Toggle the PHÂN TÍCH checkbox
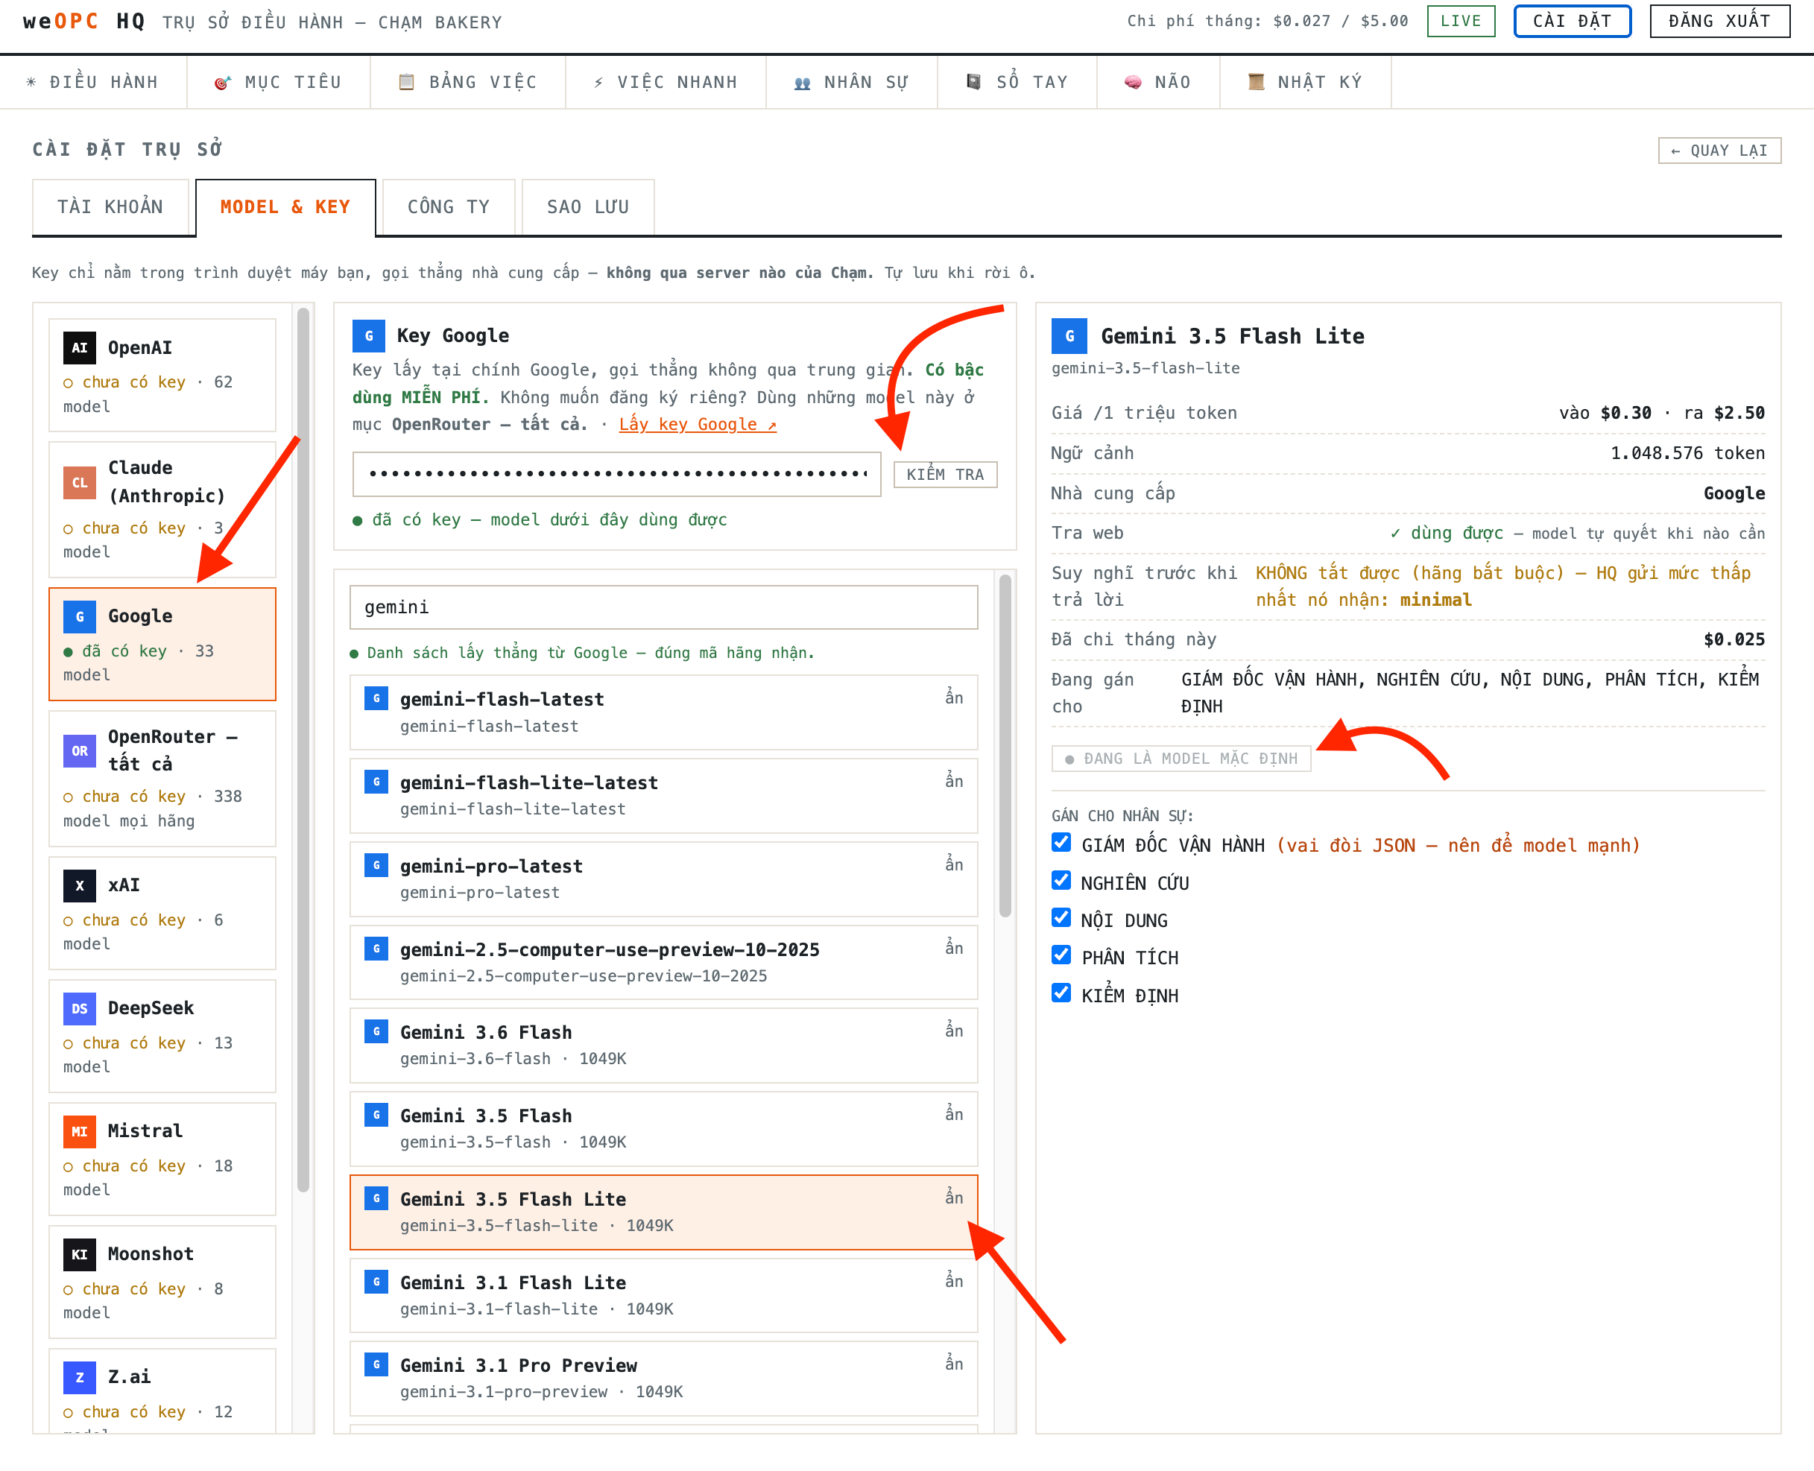The width and height of the screenshot is (1814, 1471). (x=1061, y=955)
